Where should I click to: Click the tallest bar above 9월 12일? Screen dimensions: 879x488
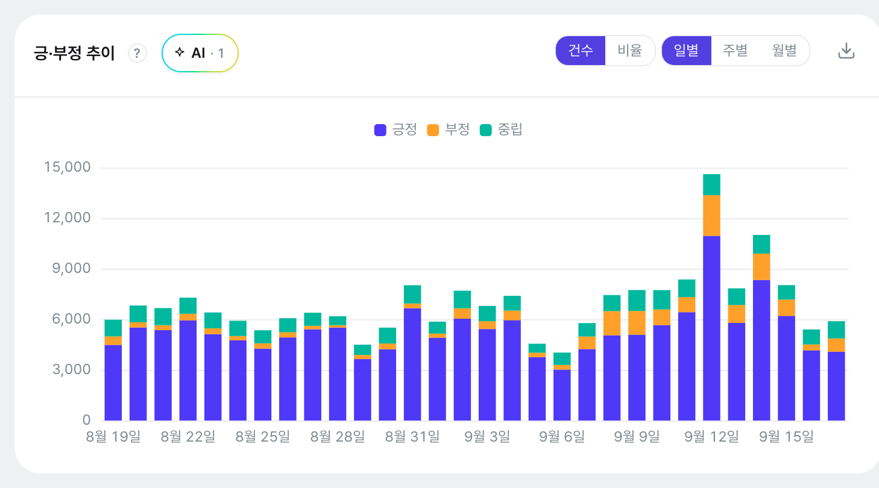pos(711,298)
